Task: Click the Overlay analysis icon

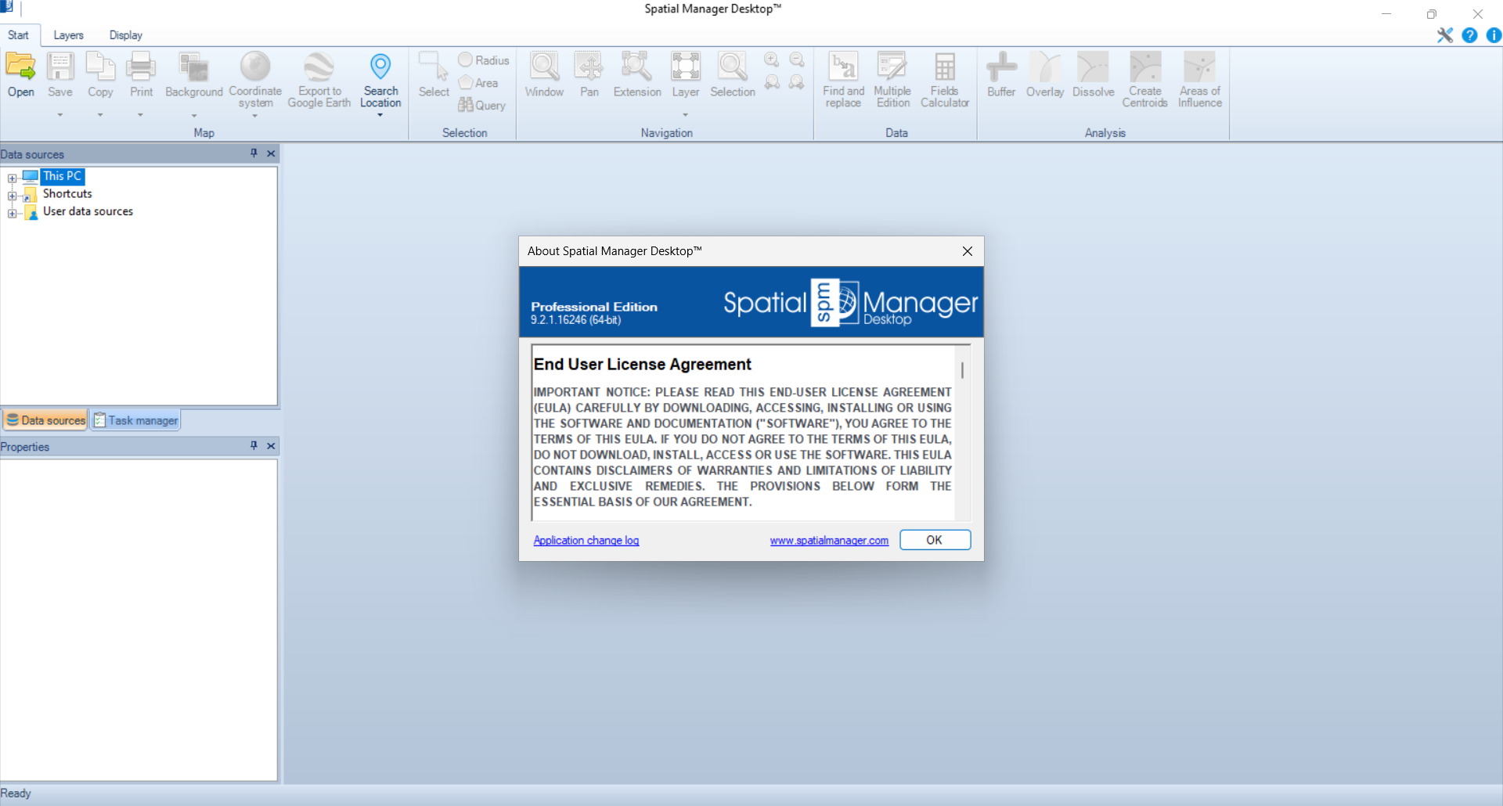Action: (x=1045, y=67)
